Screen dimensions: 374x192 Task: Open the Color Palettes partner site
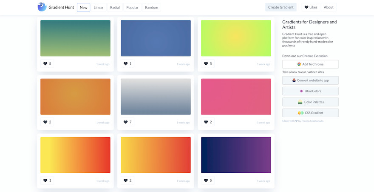pos(310,102)
